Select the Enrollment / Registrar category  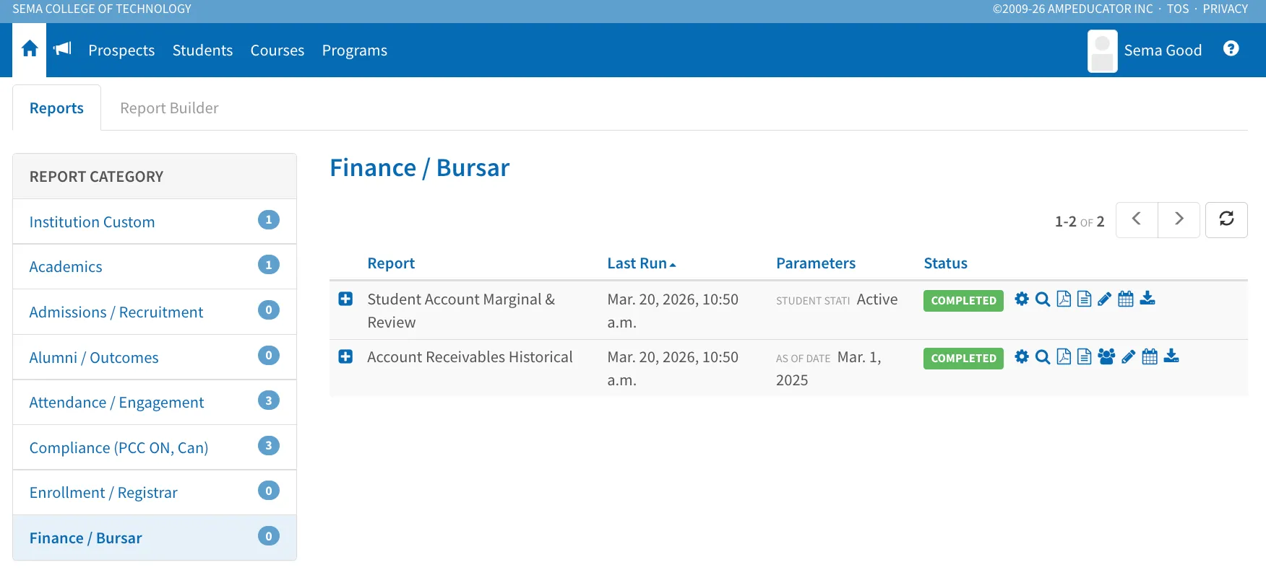pyautogui.click(x=155, y=492)
